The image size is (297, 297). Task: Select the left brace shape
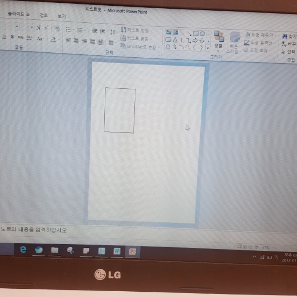pyautogui.click(x=194, y=47)
